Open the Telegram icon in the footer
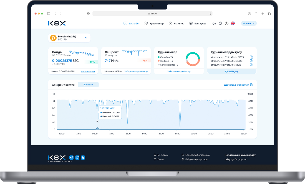Image resolution: width=305 pixels, height=184 pixels. point(71,158)
